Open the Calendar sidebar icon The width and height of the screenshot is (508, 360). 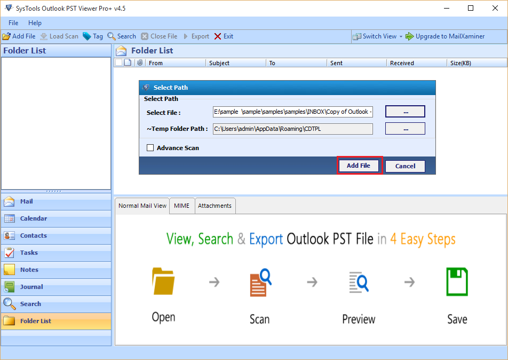click(x=10, y=218)
